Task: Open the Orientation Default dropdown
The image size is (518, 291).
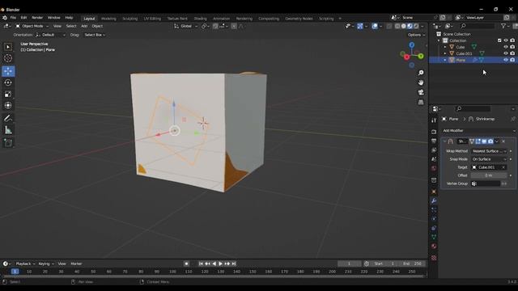Action: pyautogui.click(x=50, y=35)
